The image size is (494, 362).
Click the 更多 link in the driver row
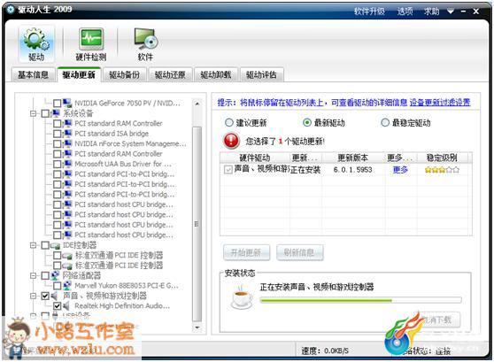pos(400,170)
